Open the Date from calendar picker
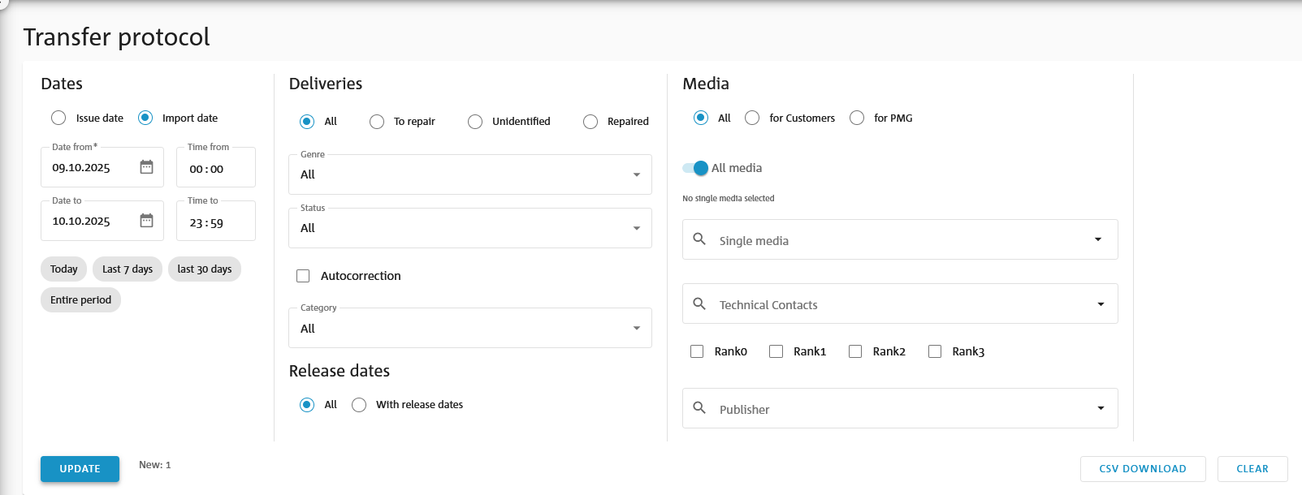1302x495 pixels. 146,167
